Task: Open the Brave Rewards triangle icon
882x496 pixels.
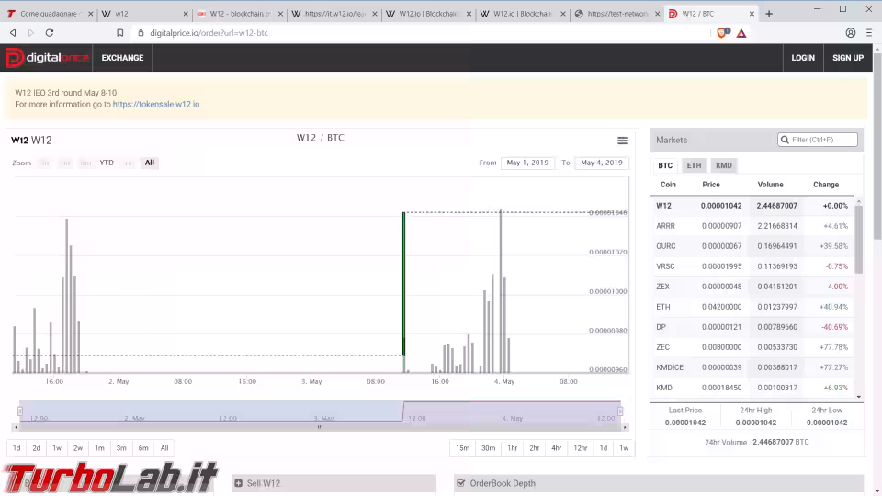Action: (x=741, y=33)
